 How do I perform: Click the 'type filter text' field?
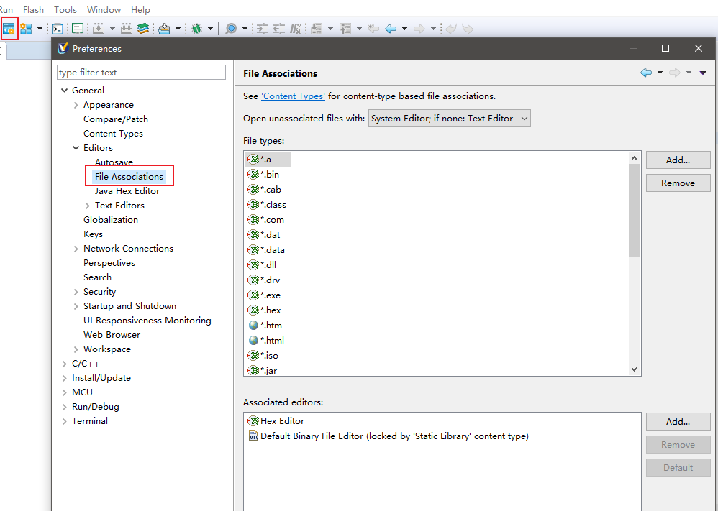click(142, 73)
